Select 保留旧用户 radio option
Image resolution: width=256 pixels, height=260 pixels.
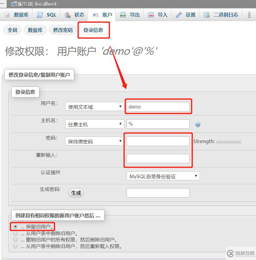[15, 226]
